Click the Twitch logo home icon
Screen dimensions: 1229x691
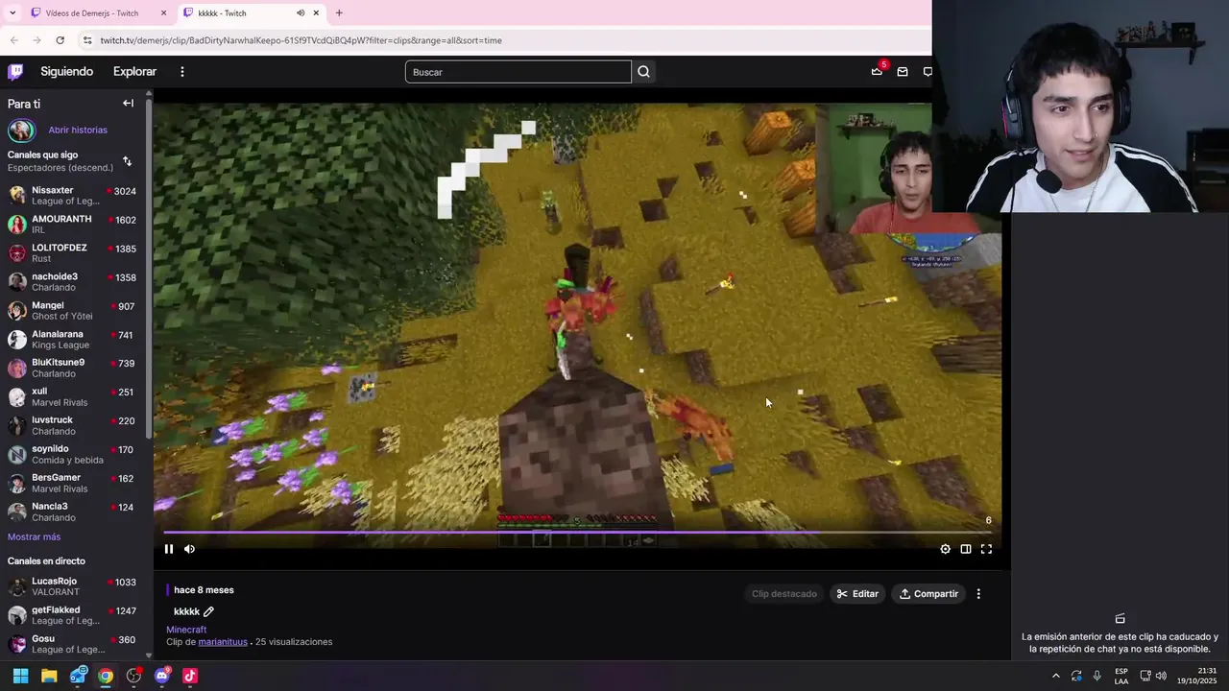(15, 71)
